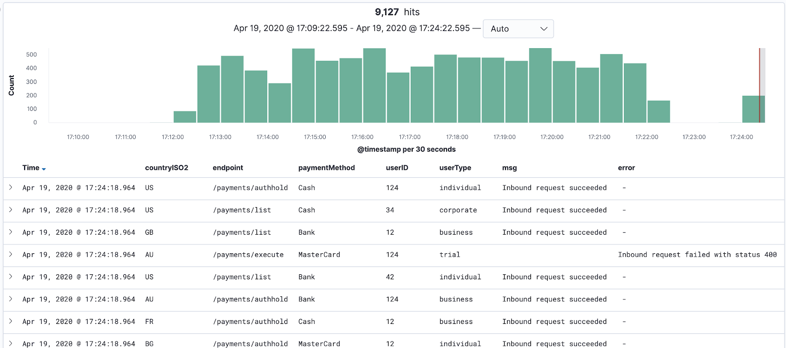Image resolution: width=786 pixels, height=348 pixels.
Task: Click the userType column header
Action: tap(455, 168)
